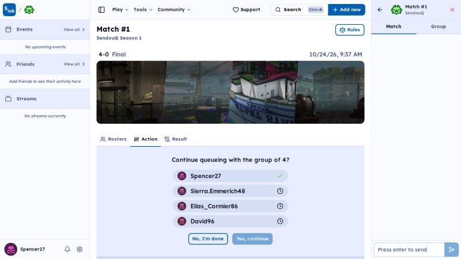
Task: Close the chat panel with X
Action: point(452,10)
